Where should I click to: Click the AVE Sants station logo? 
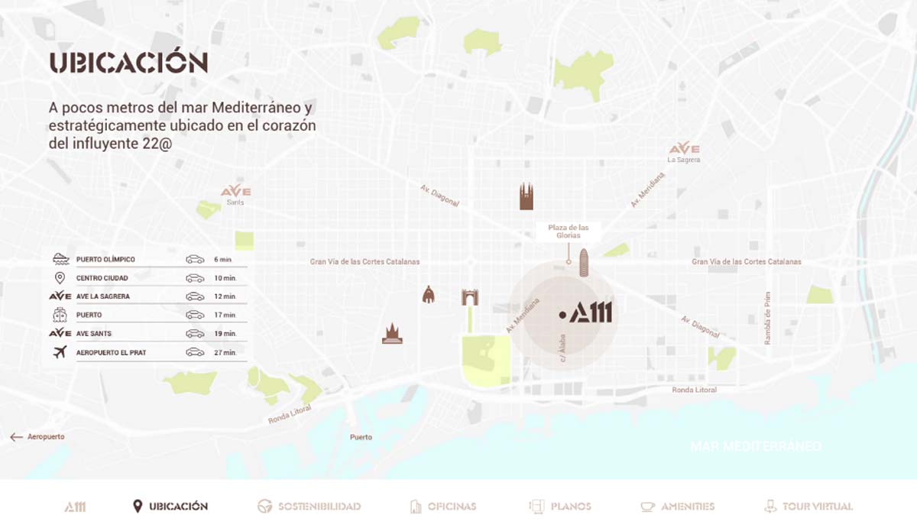(x=235, y=192)
